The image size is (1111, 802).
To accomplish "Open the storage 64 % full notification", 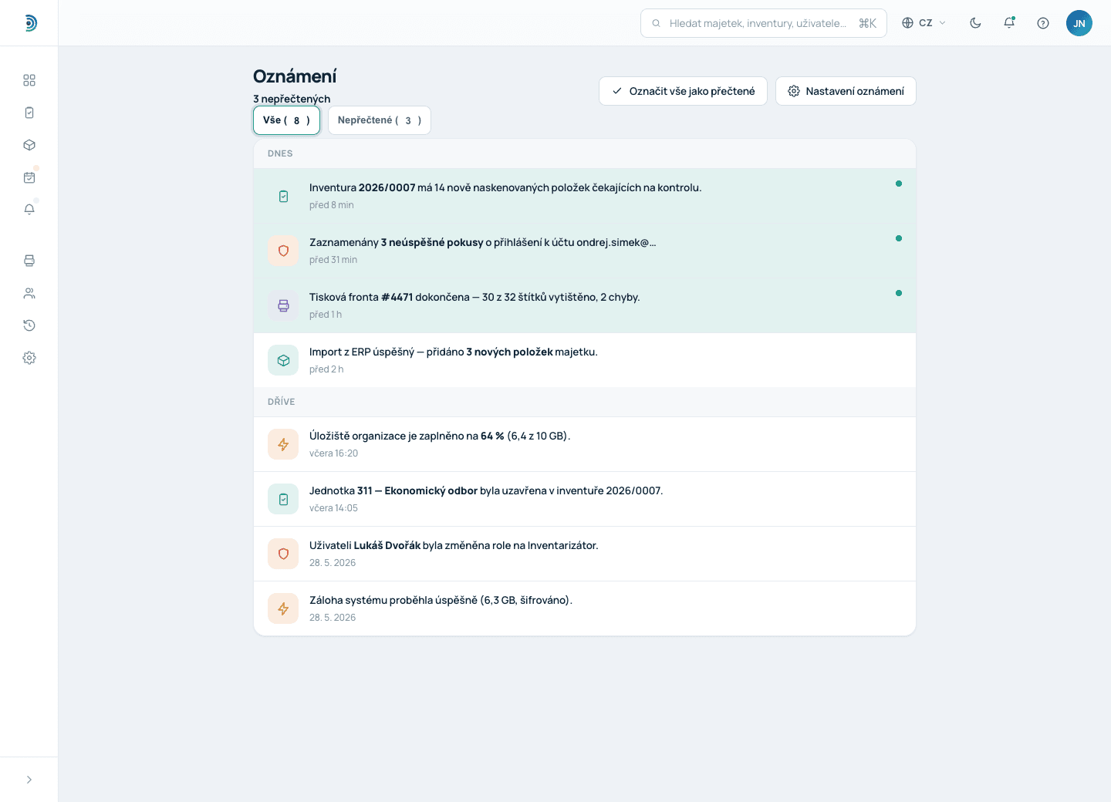I will point(585,444).
